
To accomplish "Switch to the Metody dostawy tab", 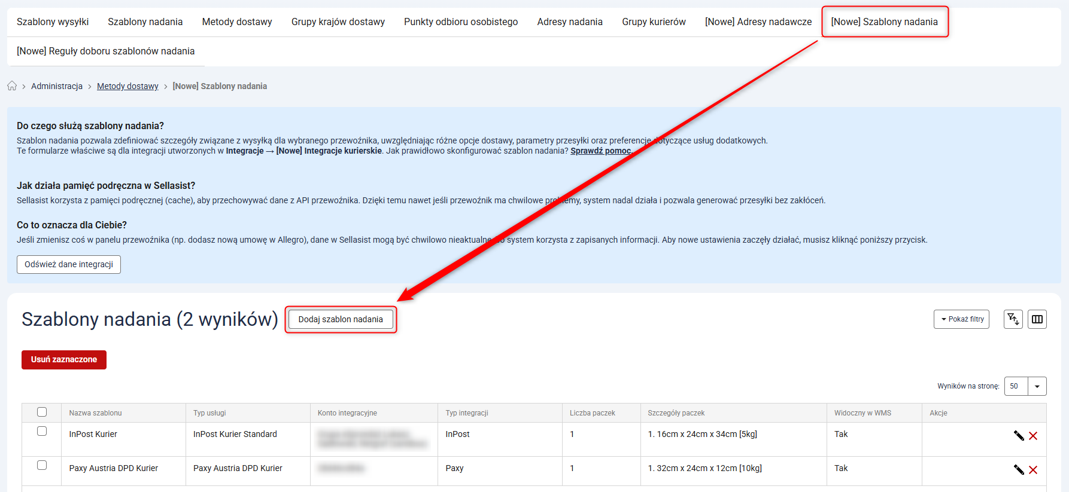I will coord(237,22).
